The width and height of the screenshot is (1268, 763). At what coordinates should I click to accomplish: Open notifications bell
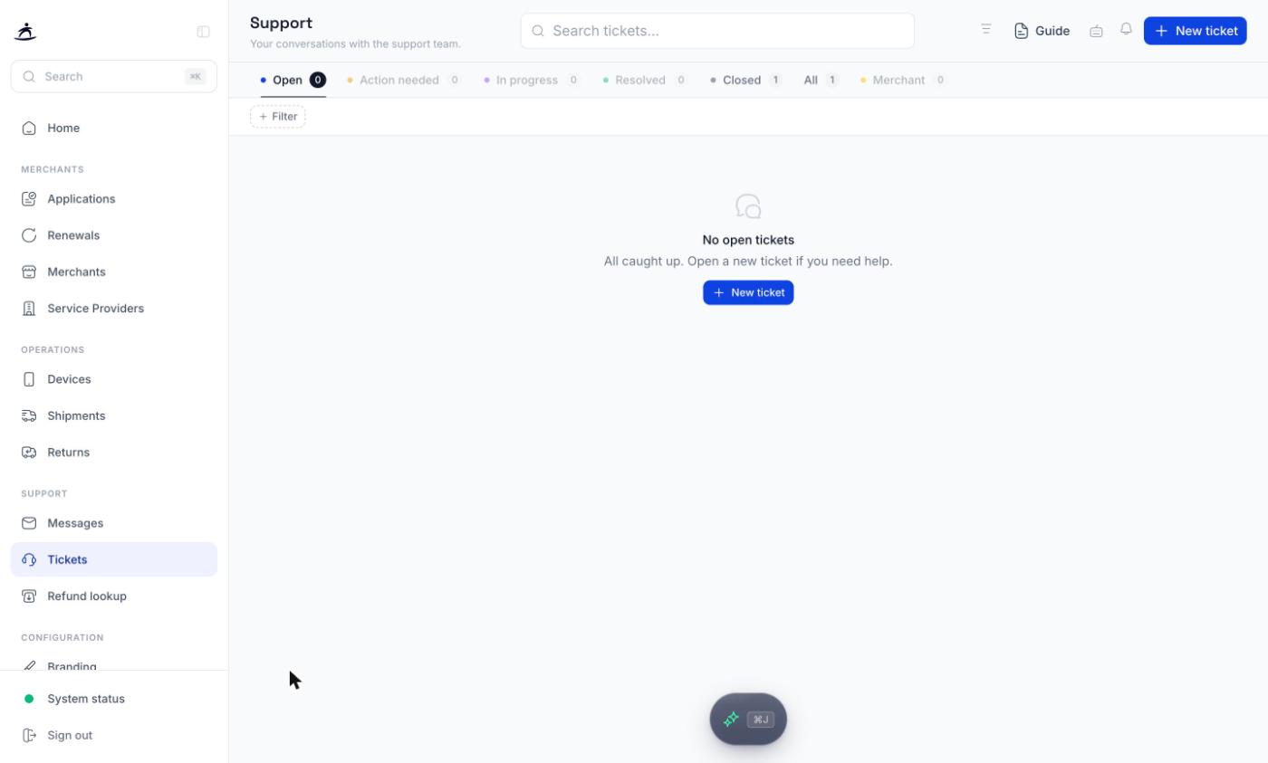coord(1126,30)
